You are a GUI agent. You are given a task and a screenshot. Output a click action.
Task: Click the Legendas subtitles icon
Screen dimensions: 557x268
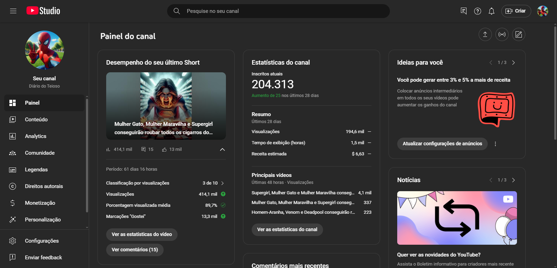click(x=13, y=170)
